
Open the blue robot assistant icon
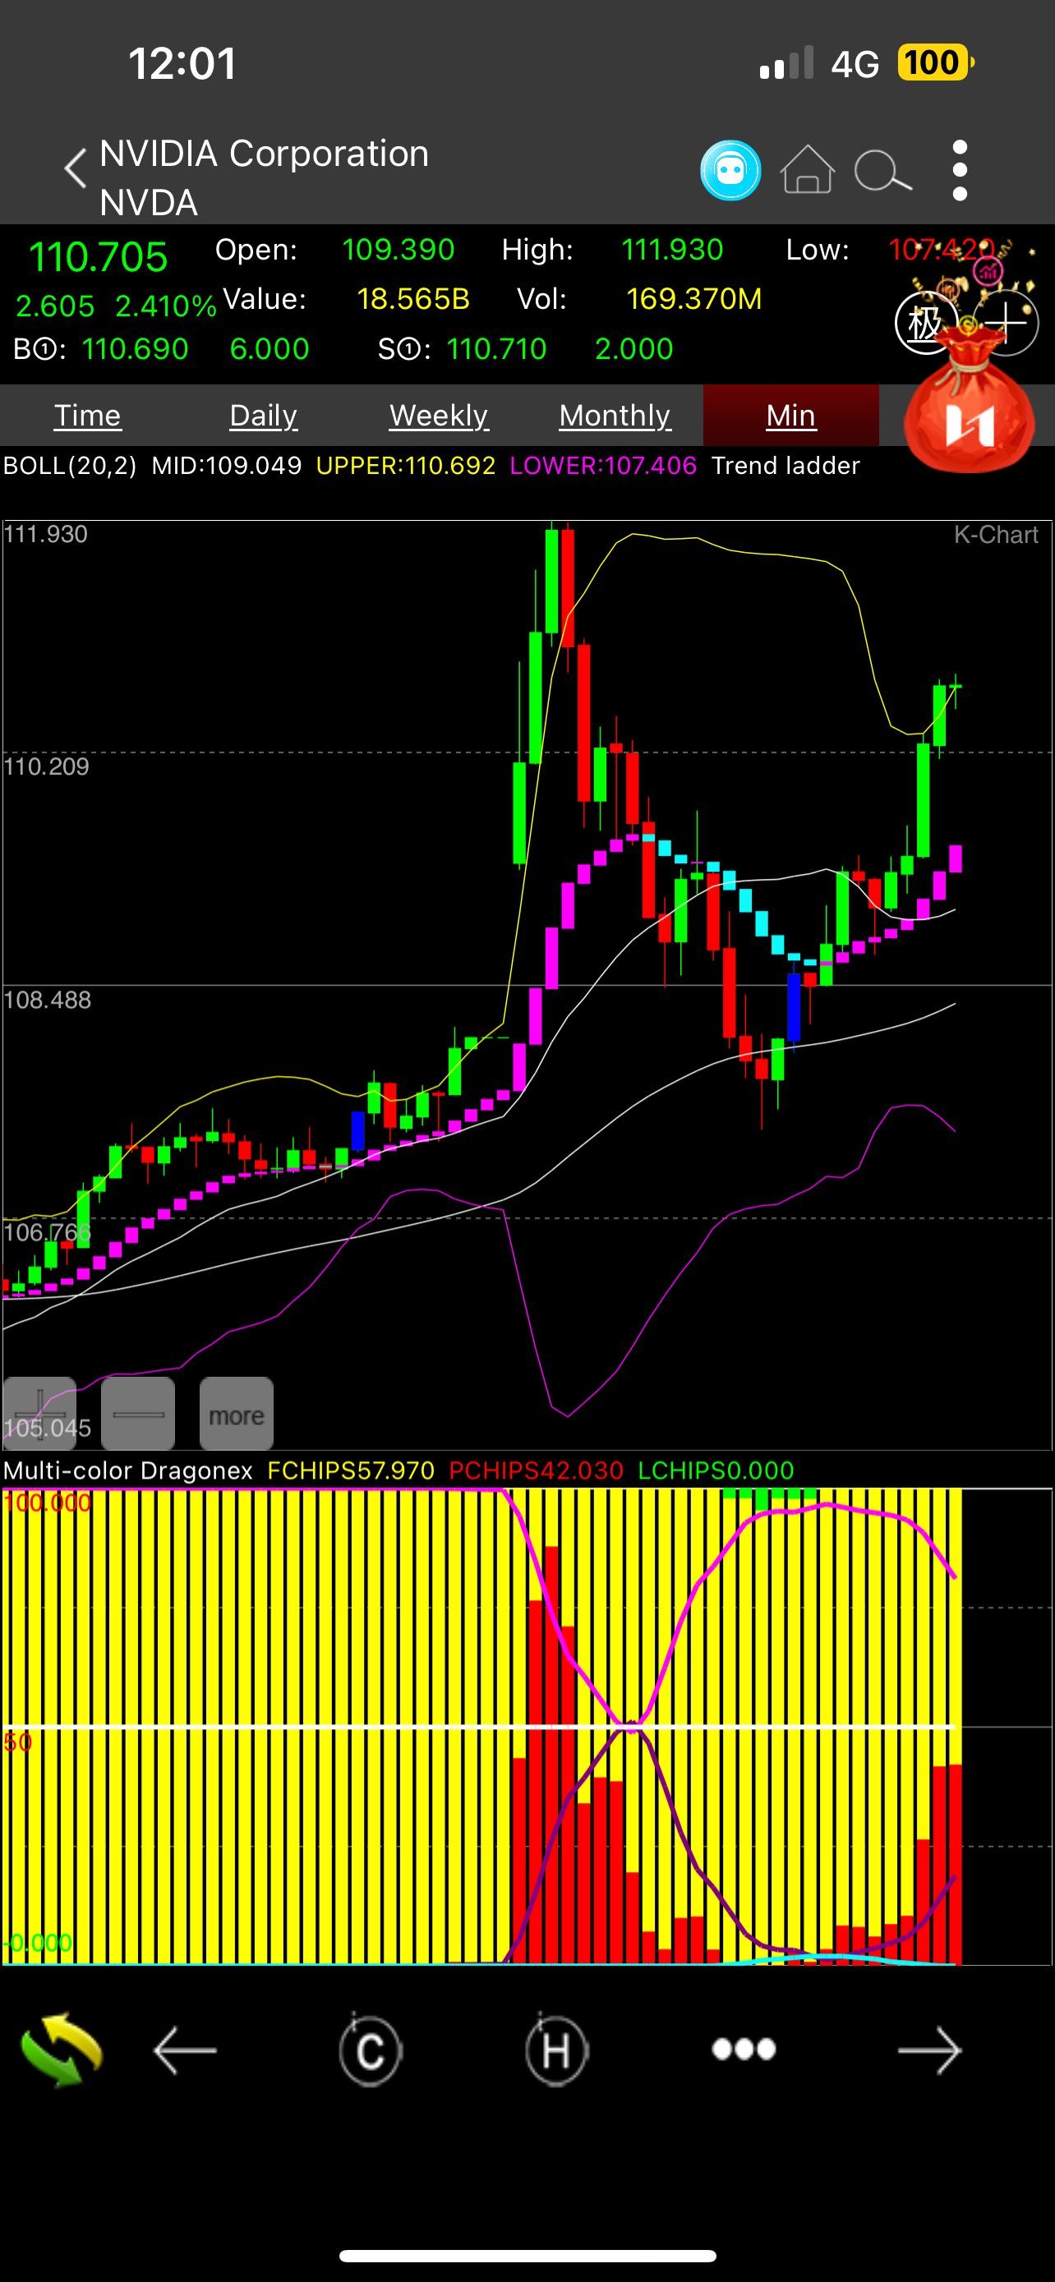click(x=730, y=170)
